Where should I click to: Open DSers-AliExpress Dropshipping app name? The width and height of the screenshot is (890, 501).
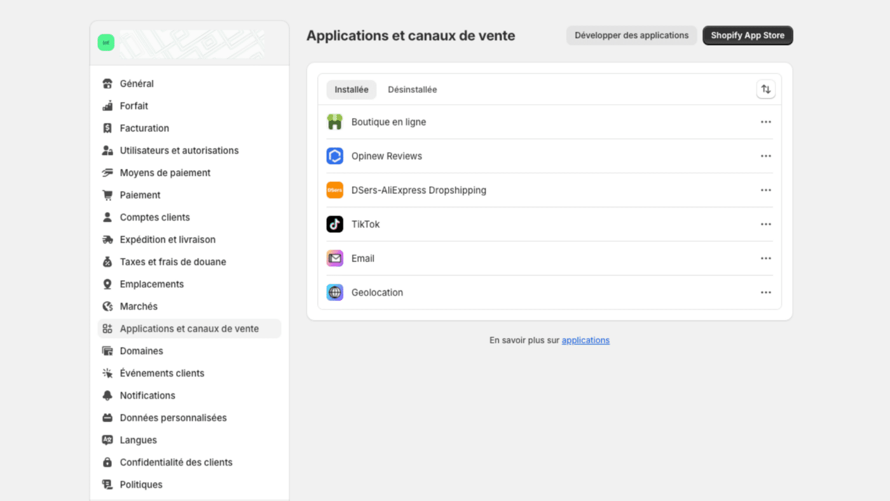point(419,190)
